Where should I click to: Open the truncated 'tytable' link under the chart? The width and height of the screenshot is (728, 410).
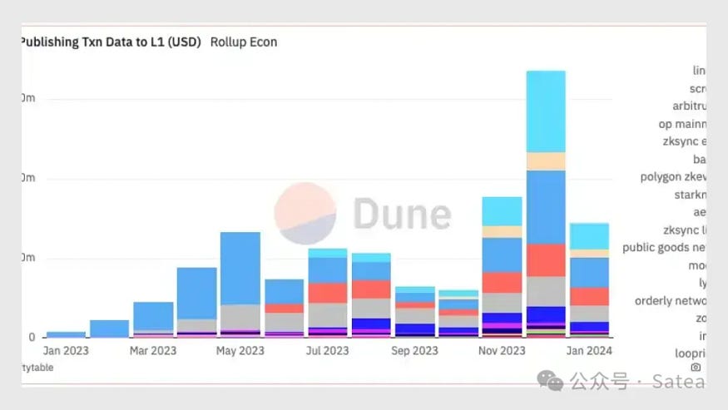click(x=37, y=368)
